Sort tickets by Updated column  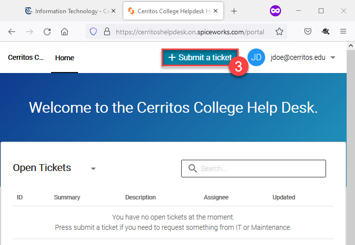point(284,197)
